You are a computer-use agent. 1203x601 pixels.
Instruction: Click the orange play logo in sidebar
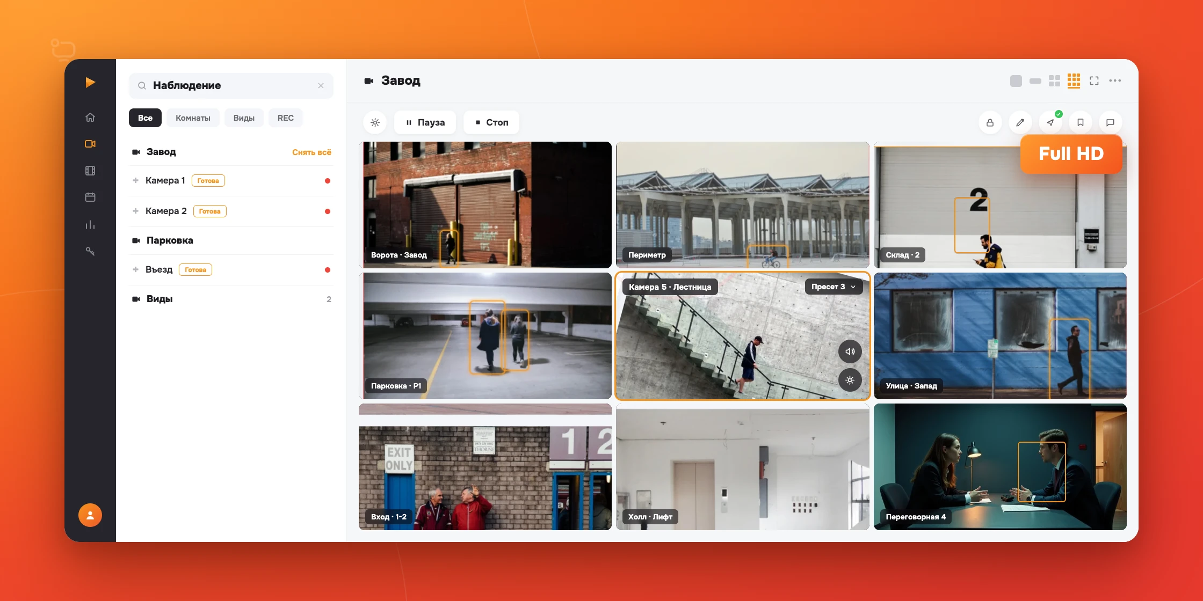[90, 82]
